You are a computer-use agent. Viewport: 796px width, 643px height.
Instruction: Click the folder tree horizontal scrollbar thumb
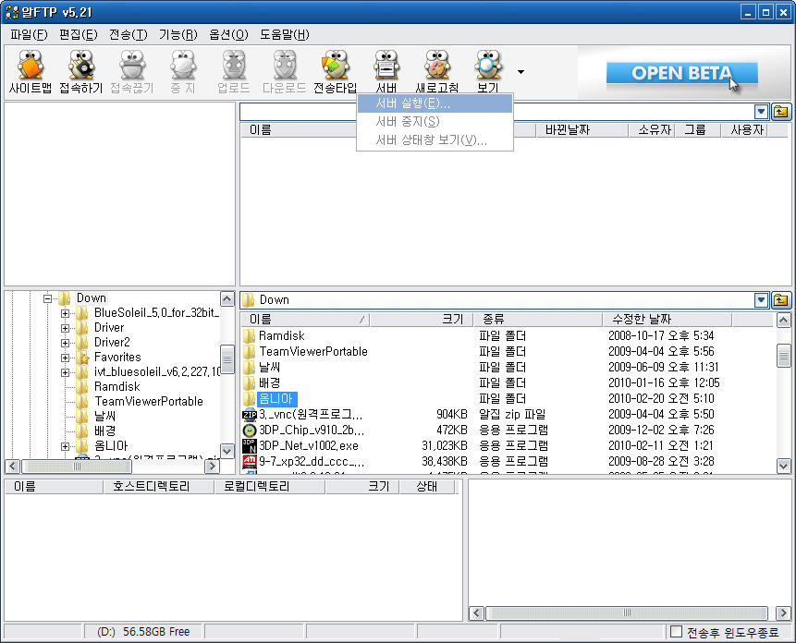click(76, 466)
